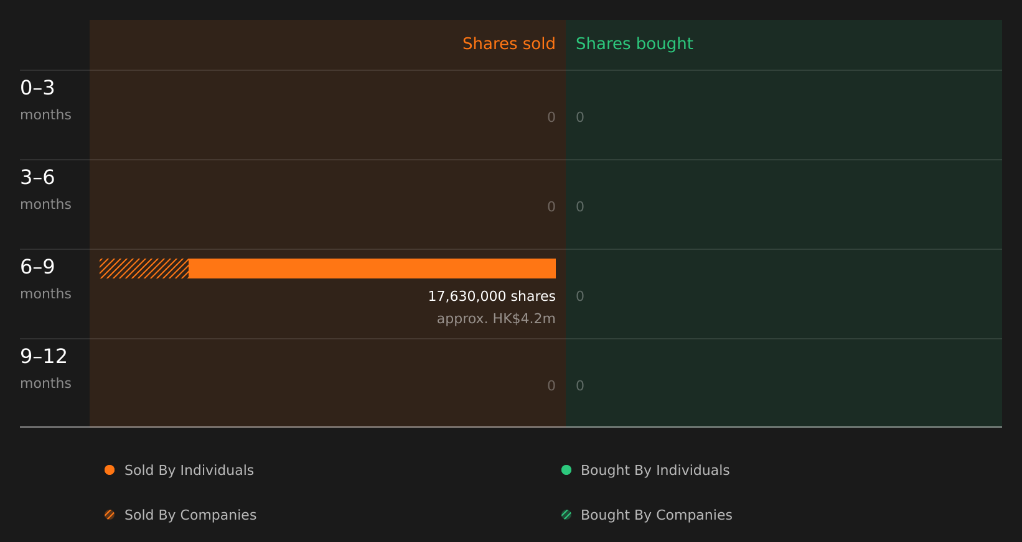Click the Bought By Companies legend text
Image resolution: width=1022 pixels, height=542 pixels.
656,515
